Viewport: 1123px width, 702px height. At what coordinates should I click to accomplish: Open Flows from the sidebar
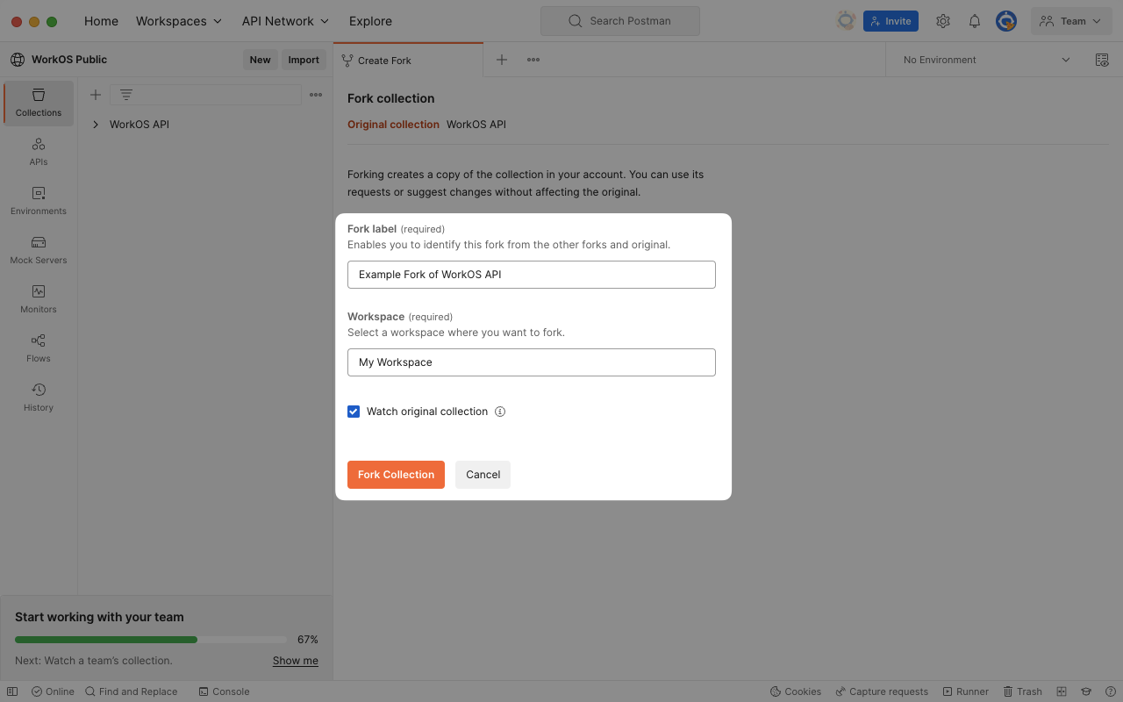[39, 348]
